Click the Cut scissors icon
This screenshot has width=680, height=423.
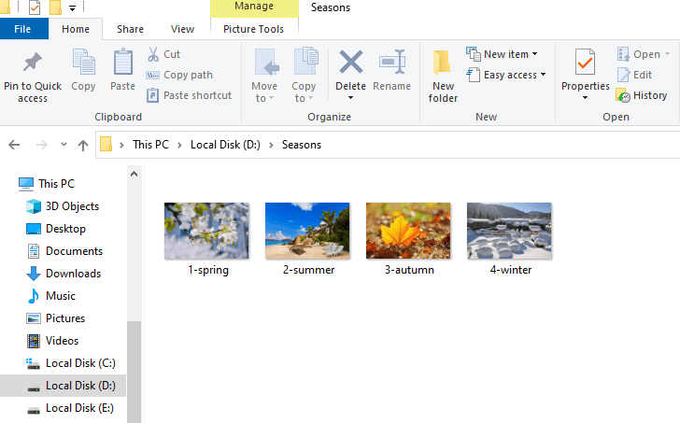click(x=153, y=54)
